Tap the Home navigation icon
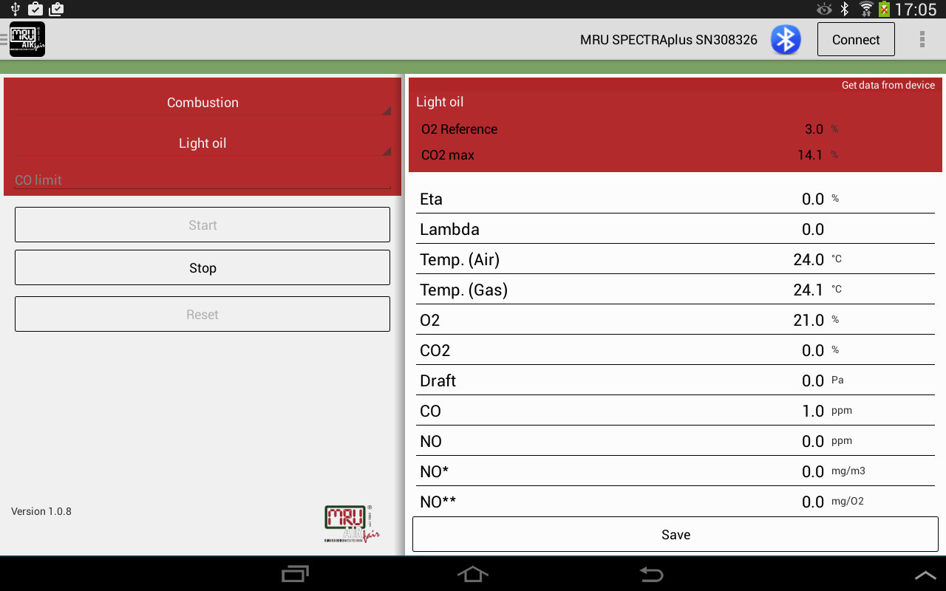Screen dimensions: 946x591 pyautogui.click(x=472, y=574)
